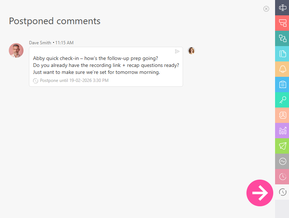Click Dave Smith's avatar photo
Screen dimensions: 289x218
point(16,50)
